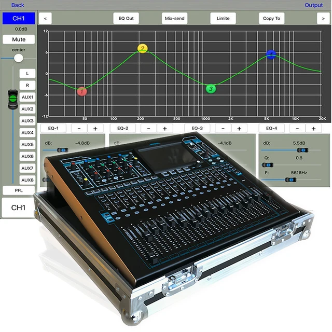Select the EQ-4 band button
This screenshot has width=332, height=332.
[271, 128]
